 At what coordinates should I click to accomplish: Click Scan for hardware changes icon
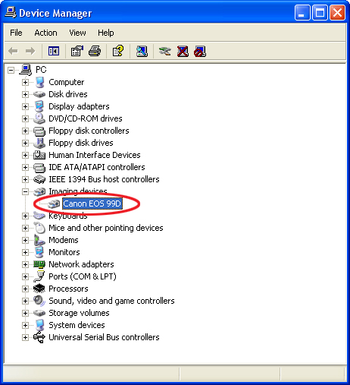point(142,51)
